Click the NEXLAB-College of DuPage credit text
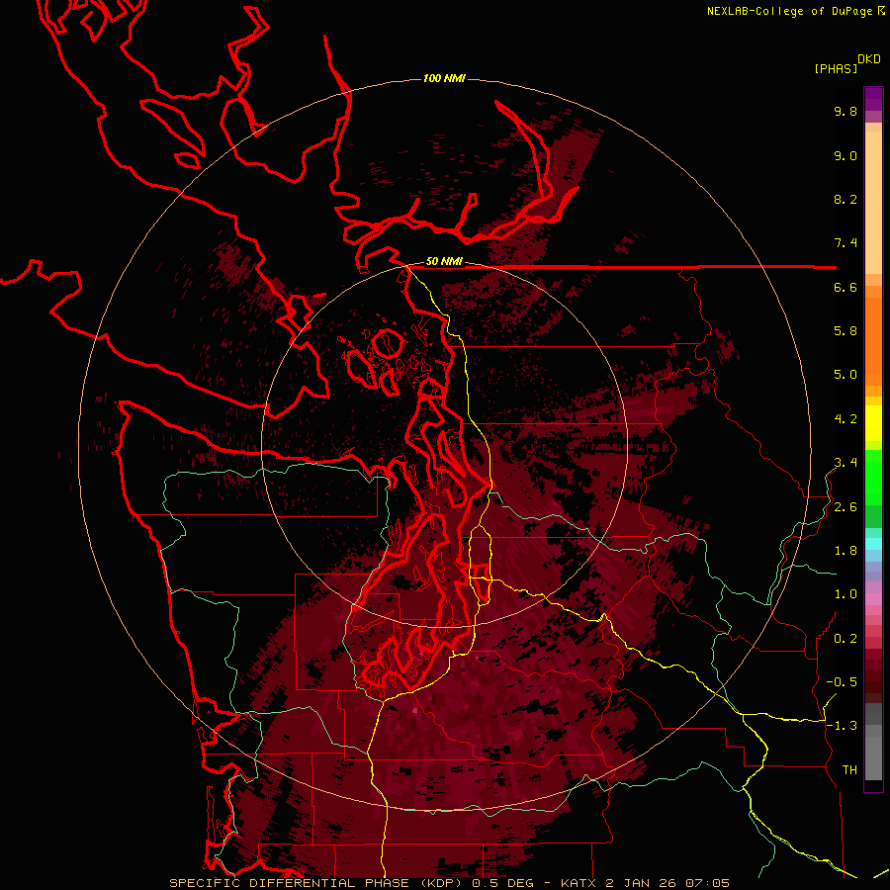This screenshot has height=890, width=890. pyautogui.click(x=790, y=11)
